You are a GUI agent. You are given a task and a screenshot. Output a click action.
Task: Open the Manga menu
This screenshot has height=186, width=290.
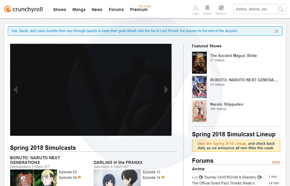pos(79,10)
